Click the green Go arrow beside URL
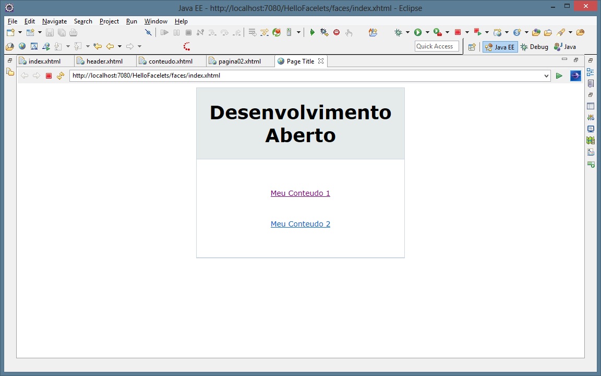The height and width of the screenshot is (376, 601). [559, 76]
